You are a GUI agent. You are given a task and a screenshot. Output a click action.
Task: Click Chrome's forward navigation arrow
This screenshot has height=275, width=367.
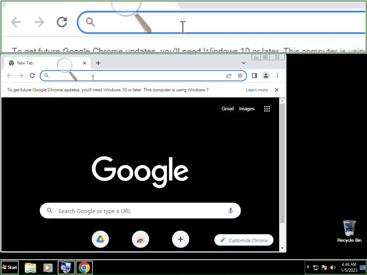coord(21,76)
